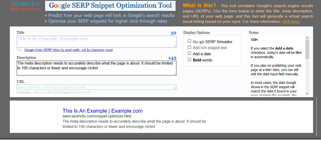Click the Notes panel scrollbar thumb
Image resolution: width=321 pixels, height=141 pixels.
tap(307, 49)
